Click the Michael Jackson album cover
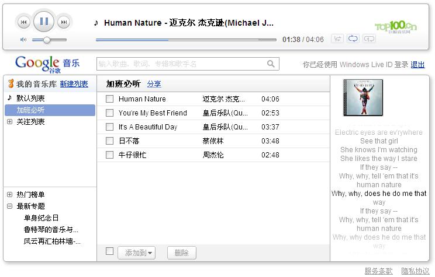Viewport: 435px width, 277px height. pyautogui.click(x=363, y=97)
